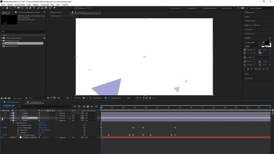Click the current timecode display in timeline
This screenshot has width=274, height=154.
coord(9,106)
